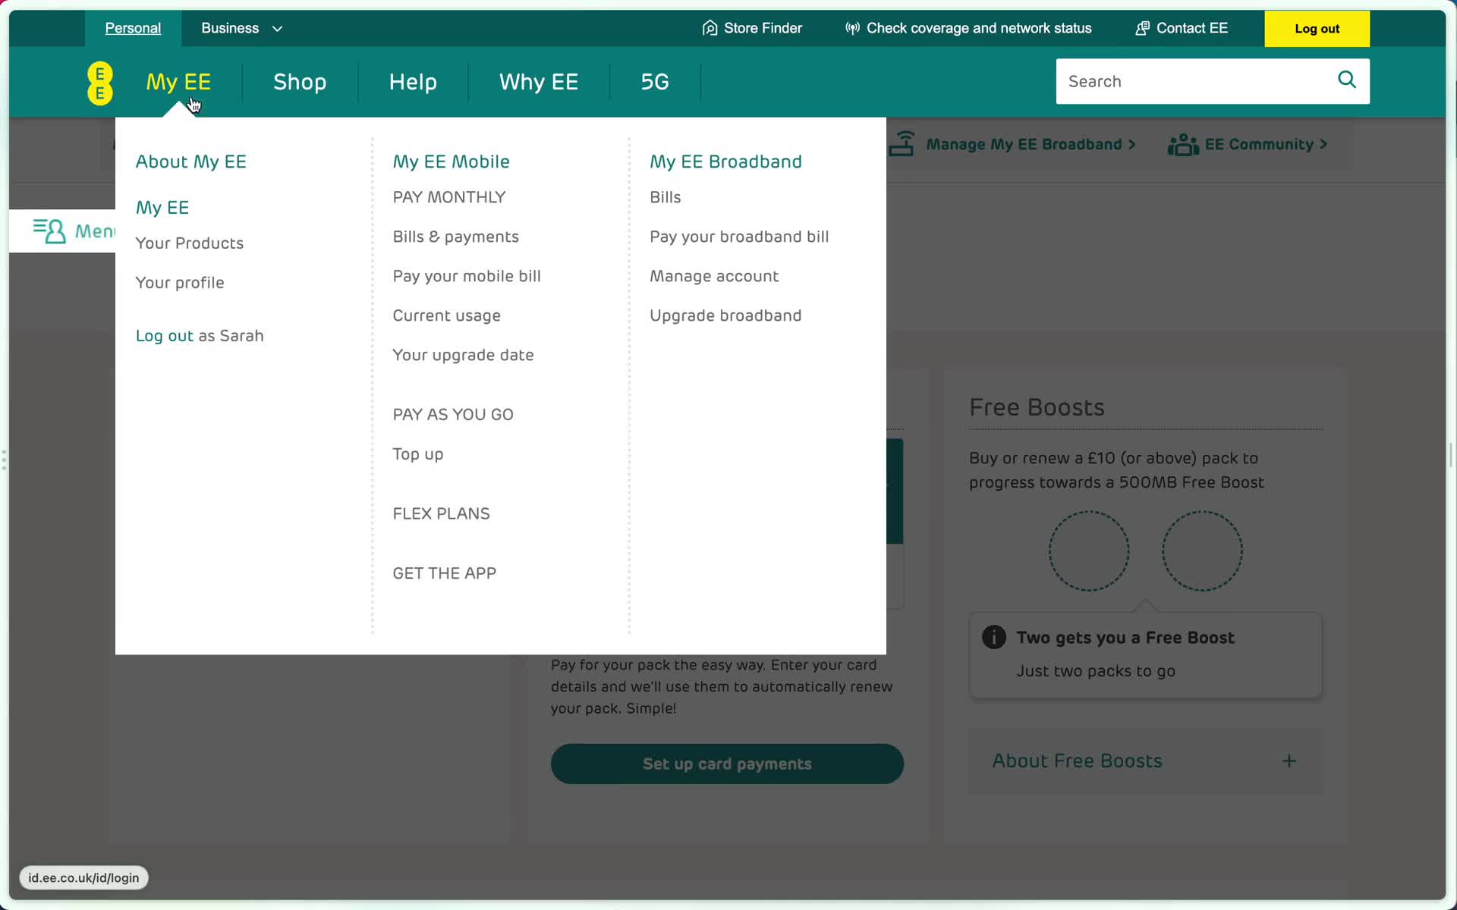Click the EE logo icon
Viewport: 1457px width, 910px height.
(100, 83)
